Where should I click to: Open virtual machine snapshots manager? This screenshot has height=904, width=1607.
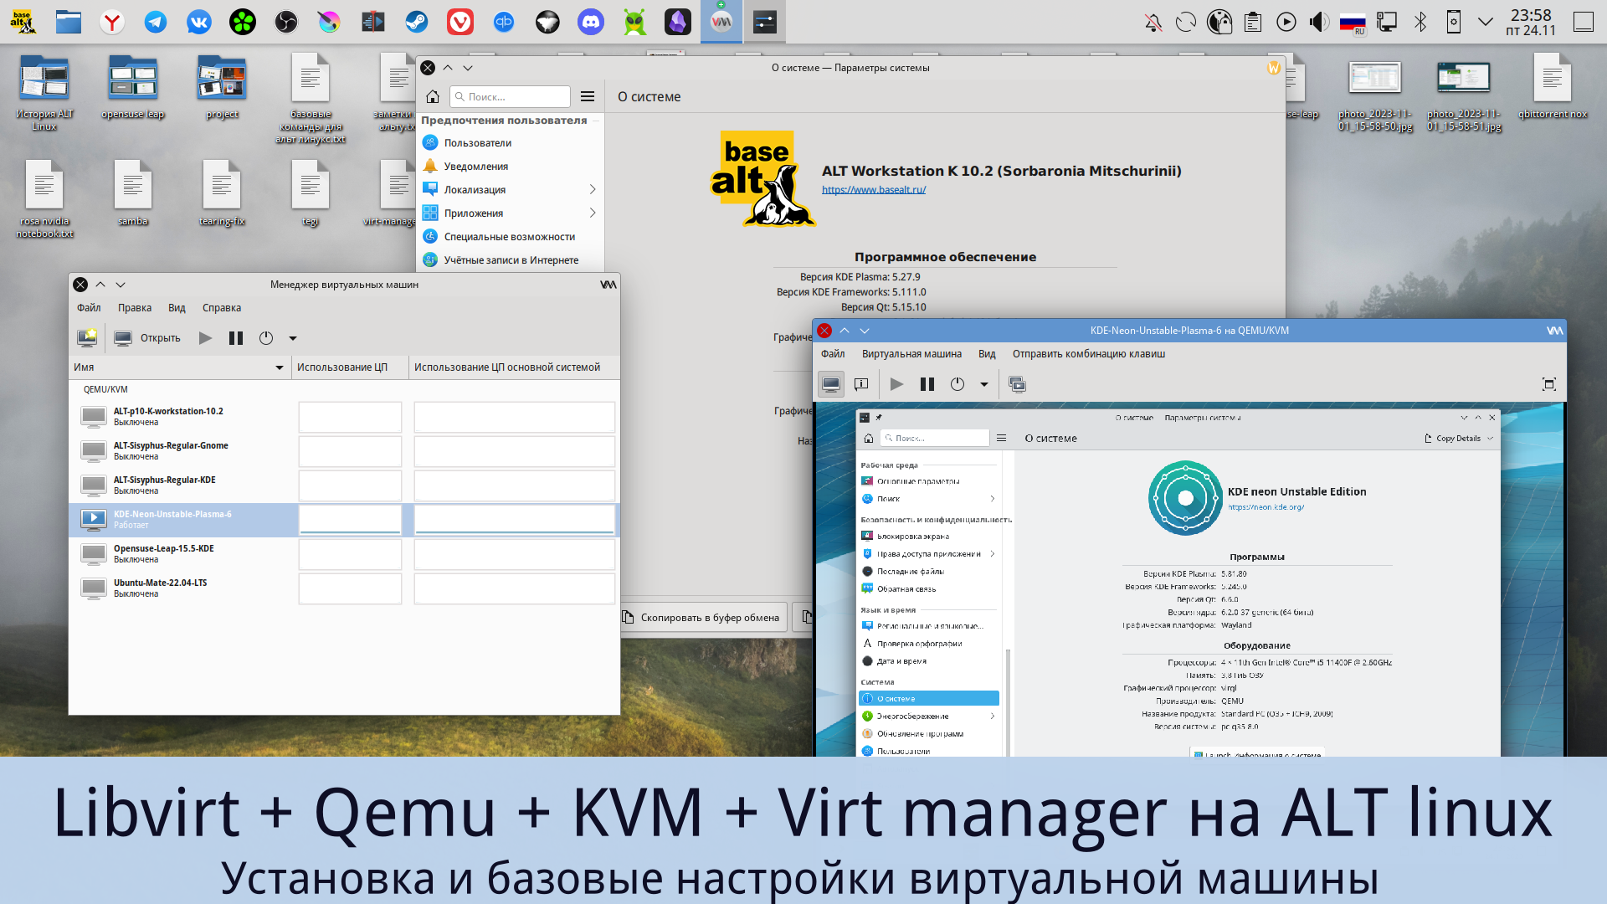[x=1017, y=383]
